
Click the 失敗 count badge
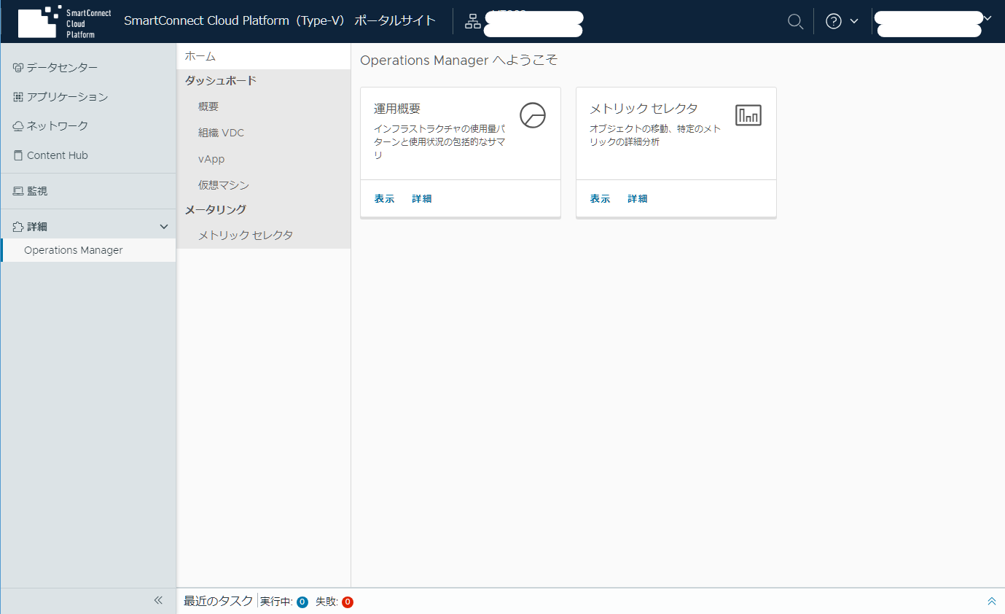[348, 602]
